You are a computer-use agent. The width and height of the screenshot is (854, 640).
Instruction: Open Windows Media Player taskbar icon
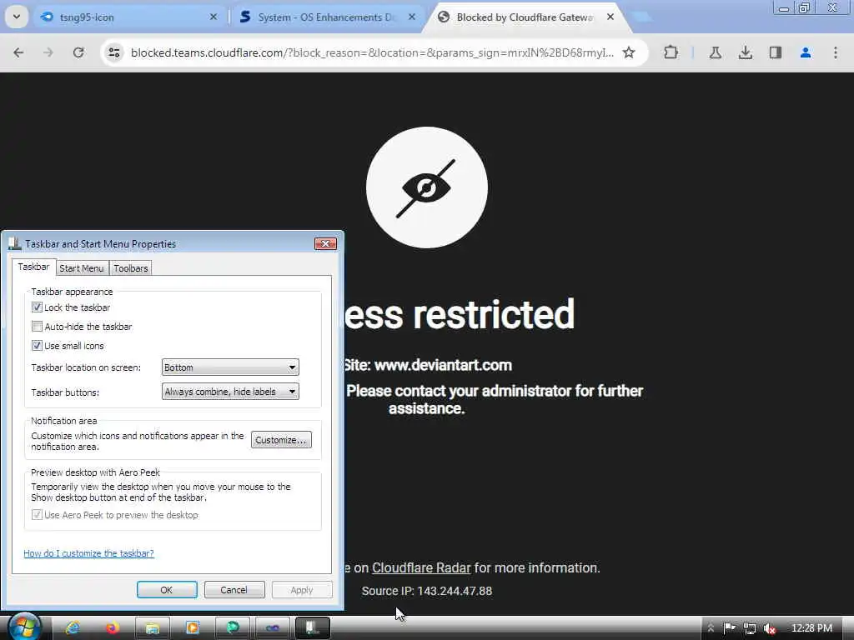193,628
